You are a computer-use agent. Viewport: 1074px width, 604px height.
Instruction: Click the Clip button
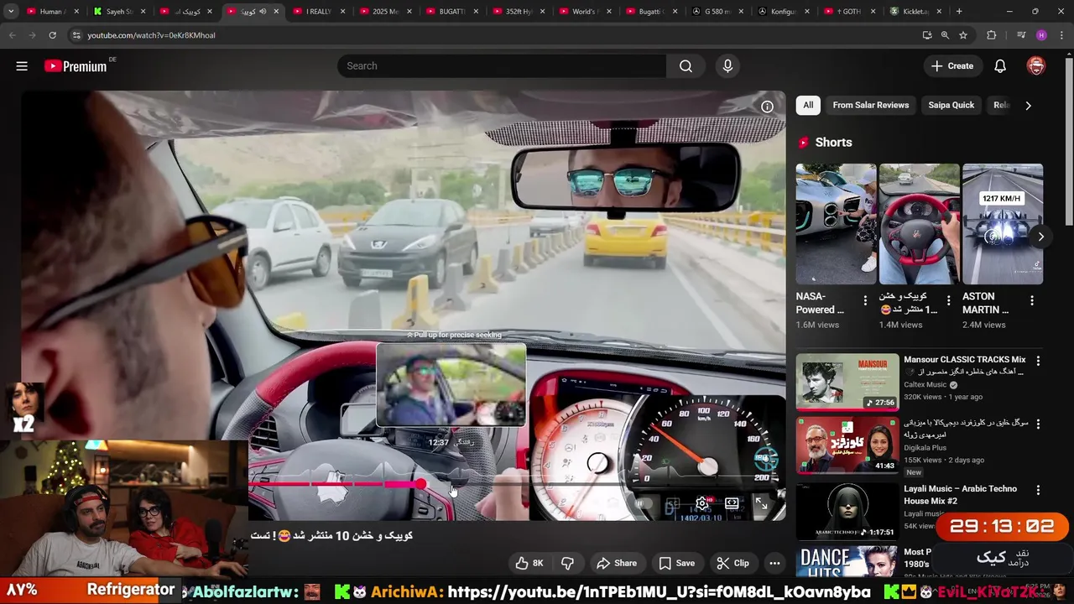pyautogui.click(x=733, y=563)
